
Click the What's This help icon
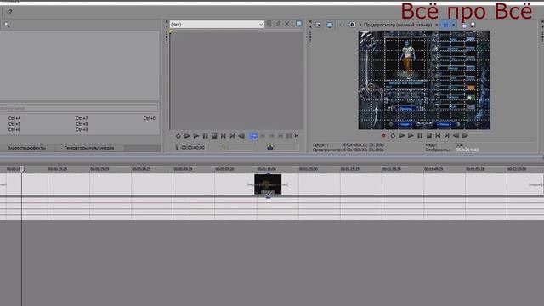[x=9, y=12]
